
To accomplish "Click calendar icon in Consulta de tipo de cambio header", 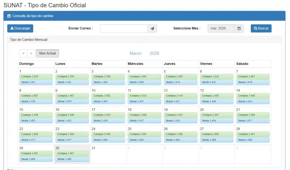I will 9,16.
